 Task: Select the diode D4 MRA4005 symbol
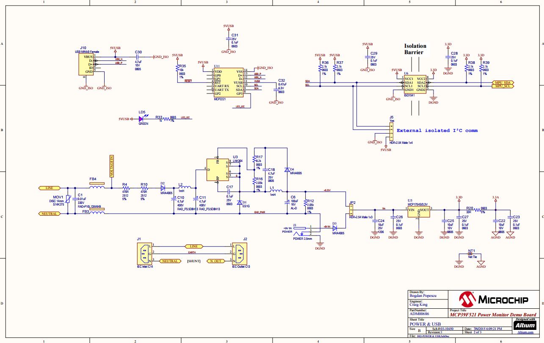pyautogui.click(x=288, y=170)
